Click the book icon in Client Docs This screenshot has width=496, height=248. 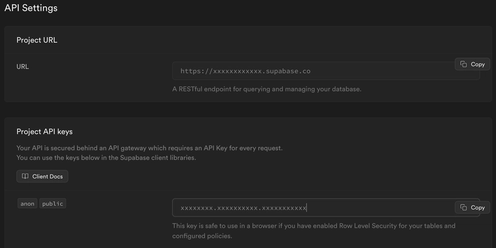coord(25,176)
